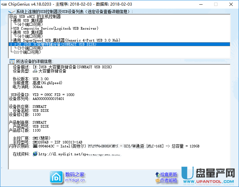Minimize the ChipGenius window
This screenshot has height=187, width=239.
click(201, 4)
